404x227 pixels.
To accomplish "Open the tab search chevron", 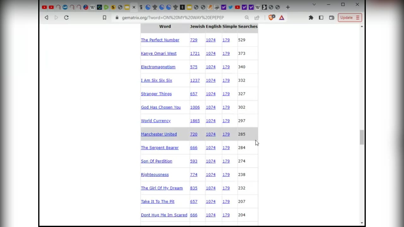I will pyautogui.click(x=314, y=4).
